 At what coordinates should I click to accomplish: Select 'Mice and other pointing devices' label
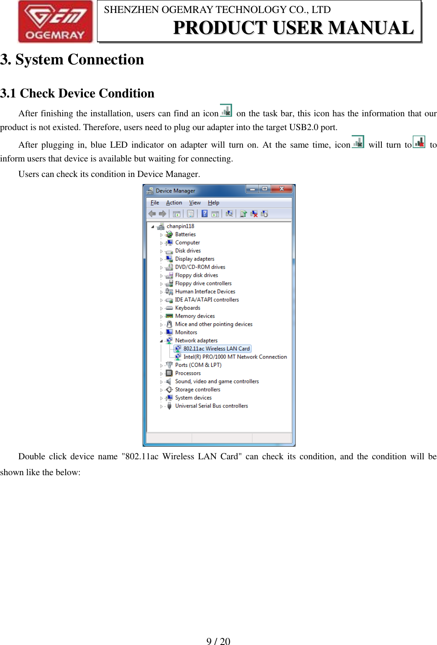click(x=214, y=324)
